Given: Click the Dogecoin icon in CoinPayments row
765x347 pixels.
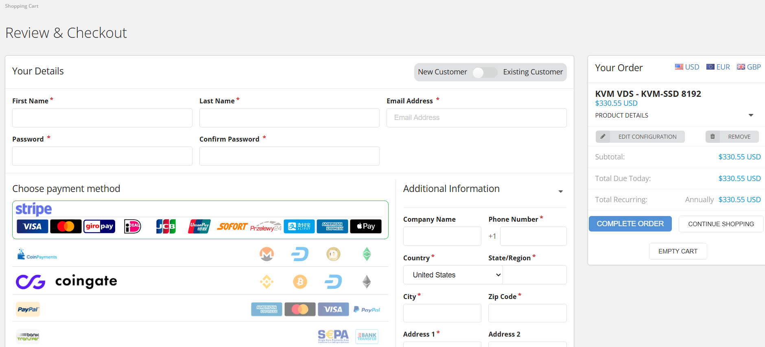Looking at the screenshot, I should pyautogui.click(x=333, y=254).
